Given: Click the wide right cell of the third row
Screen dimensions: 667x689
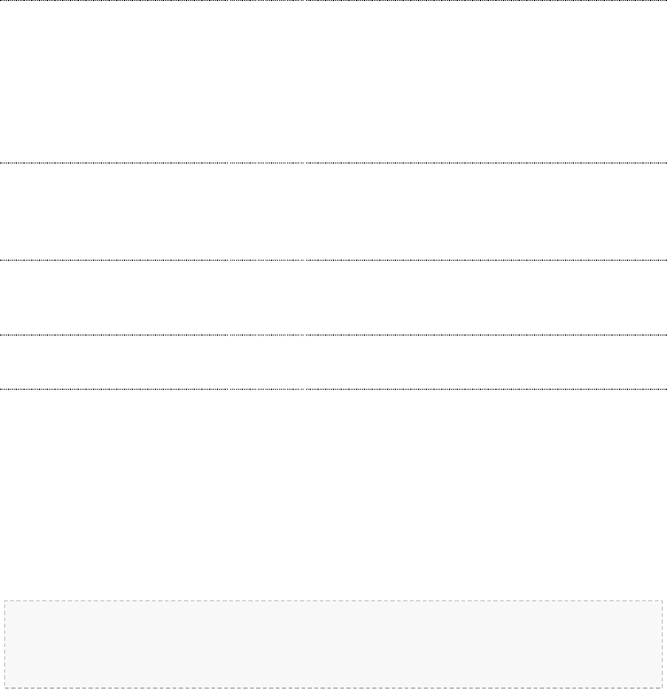Looking at the screenshot, I should tap(485, 298).
